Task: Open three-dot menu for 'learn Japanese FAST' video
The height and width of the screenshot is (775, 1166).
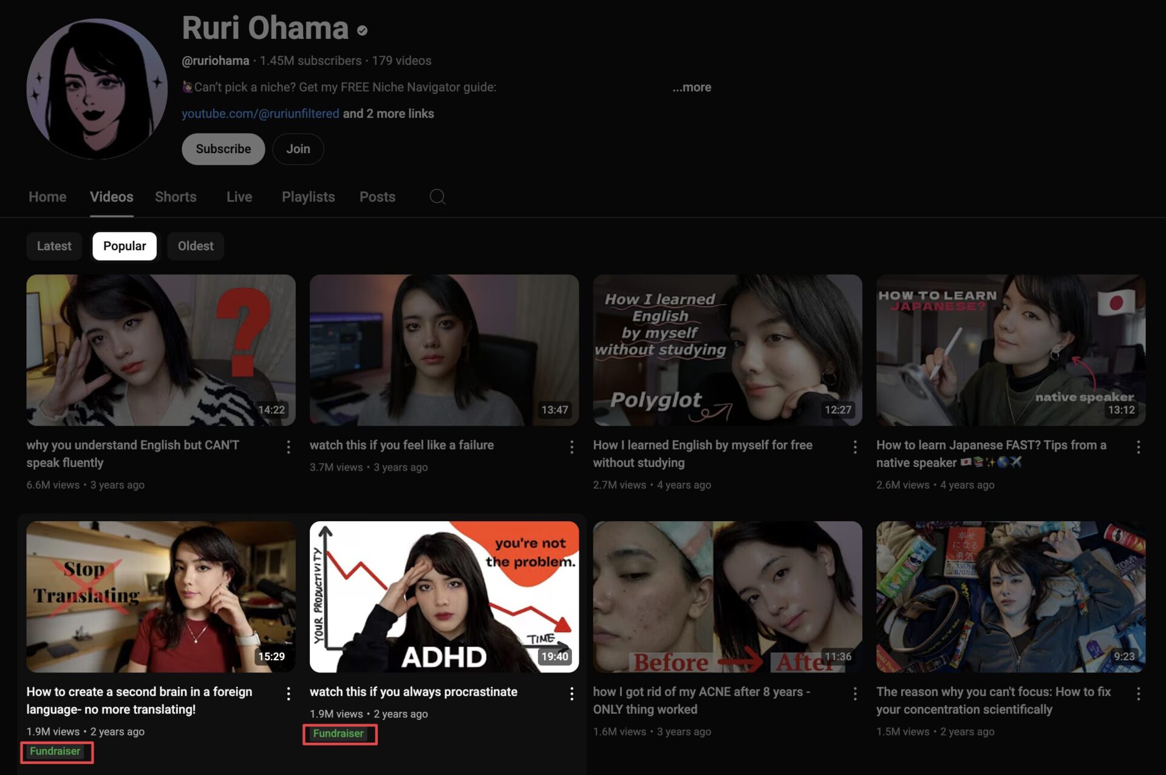Action: coord(1138,448)
